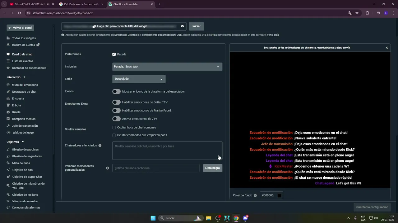Click info icon next to Chateadores silenciados
Image resolution: width=398 pixels, height=223 pixels.
click(100, 146)
